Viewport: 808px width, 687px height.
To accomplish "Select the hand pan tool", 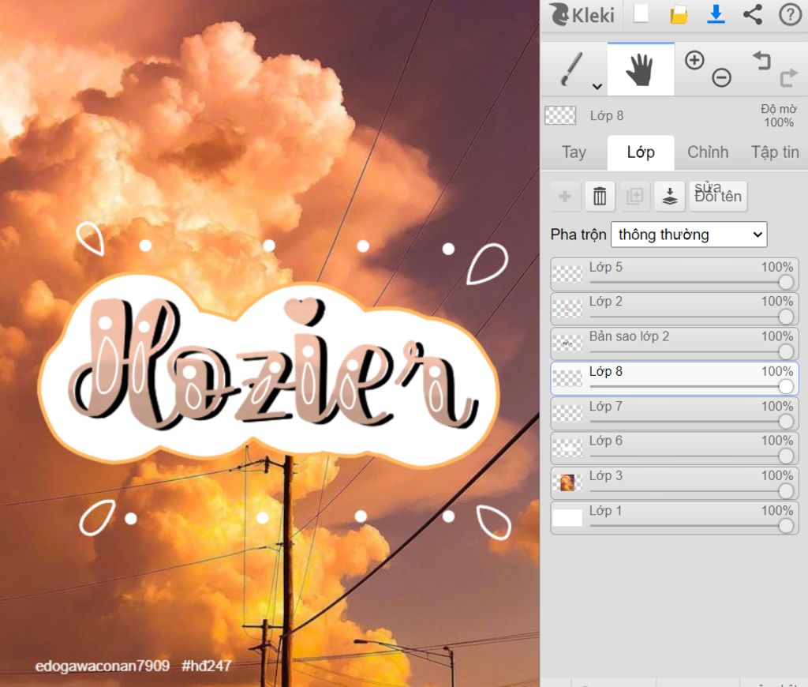I will coord(640,69).
